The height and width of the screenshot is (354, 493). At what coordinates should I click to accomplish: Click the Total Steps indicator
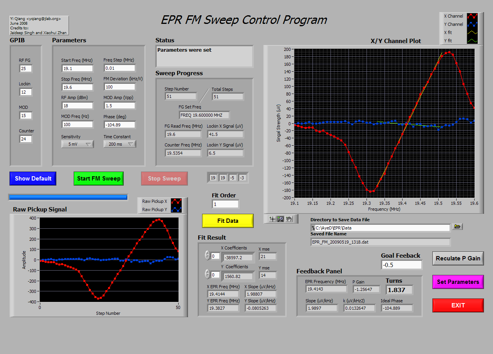[228, 96]
